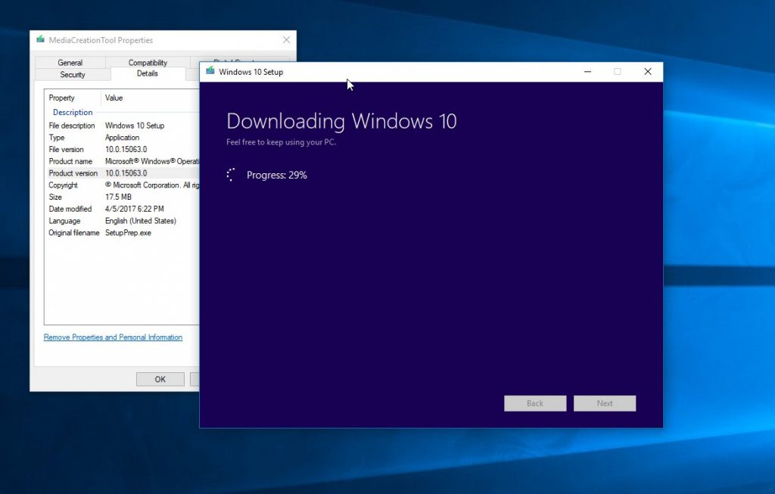
Task: Open the Remove Properties and Personal Information link
Action: [113, 337]
